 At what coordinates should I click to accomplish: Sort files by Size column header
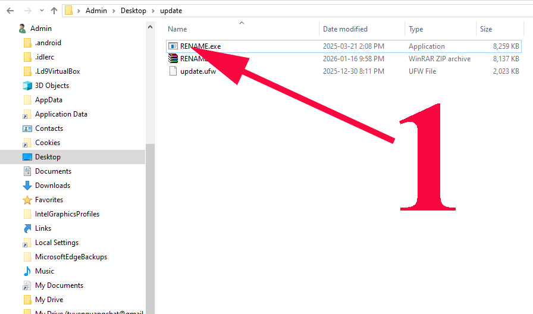[x=486, y=29]
